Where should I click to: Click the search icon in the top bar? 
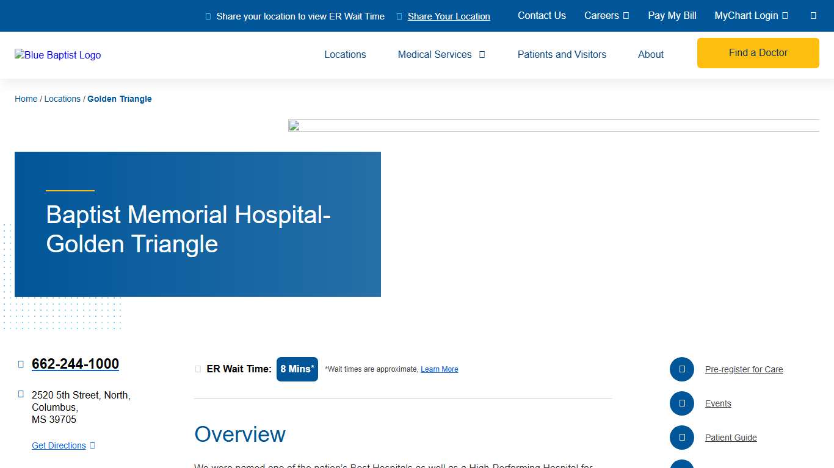pyautogui.click(x=813, y=15)
